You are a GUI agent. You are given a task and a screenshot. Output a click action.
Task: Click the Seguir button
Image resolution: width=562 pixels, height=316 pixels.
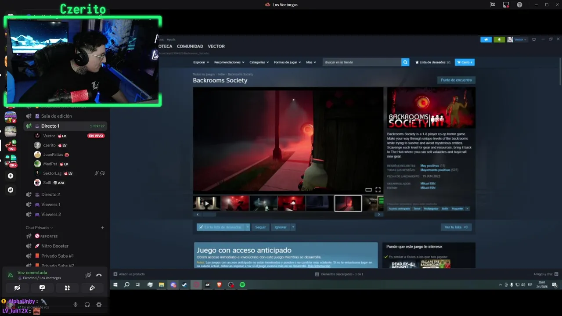[x=260, y=227]
